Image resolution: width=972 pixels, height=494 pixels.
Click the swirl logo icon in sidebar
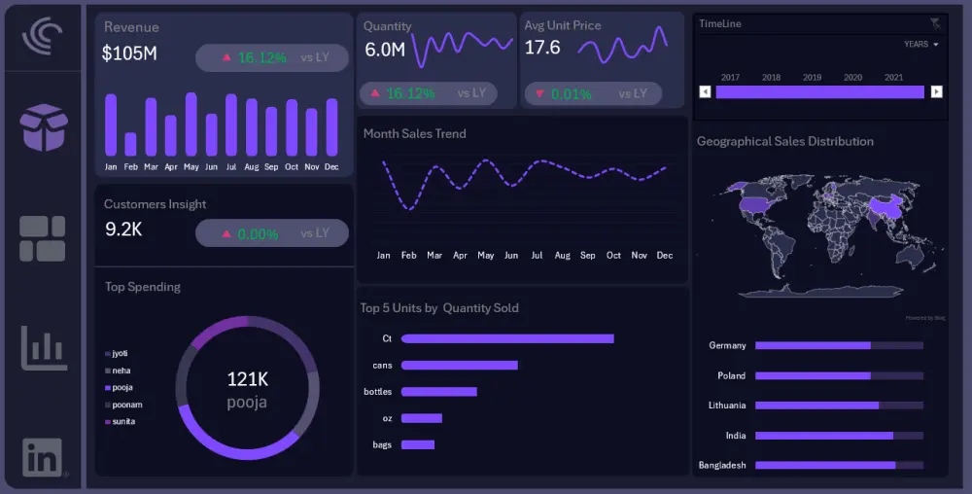(42, 37)
